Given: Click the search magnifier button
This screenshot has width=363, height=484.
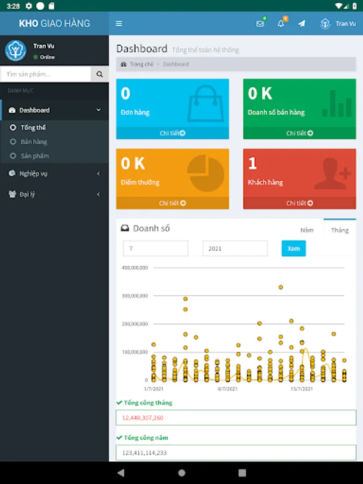Looking at the screenshot, I should coord(99,74).
